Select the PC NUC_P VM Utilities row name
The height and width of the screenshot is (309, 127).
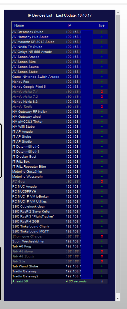tap(30, 202)
